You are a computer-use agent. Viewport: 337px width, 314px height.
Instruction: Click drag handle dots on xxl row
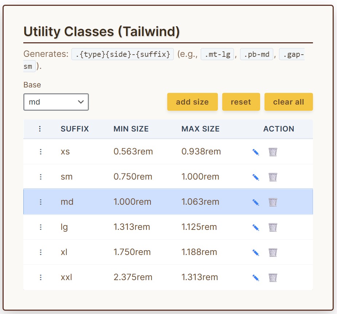(x=40, y=277)
